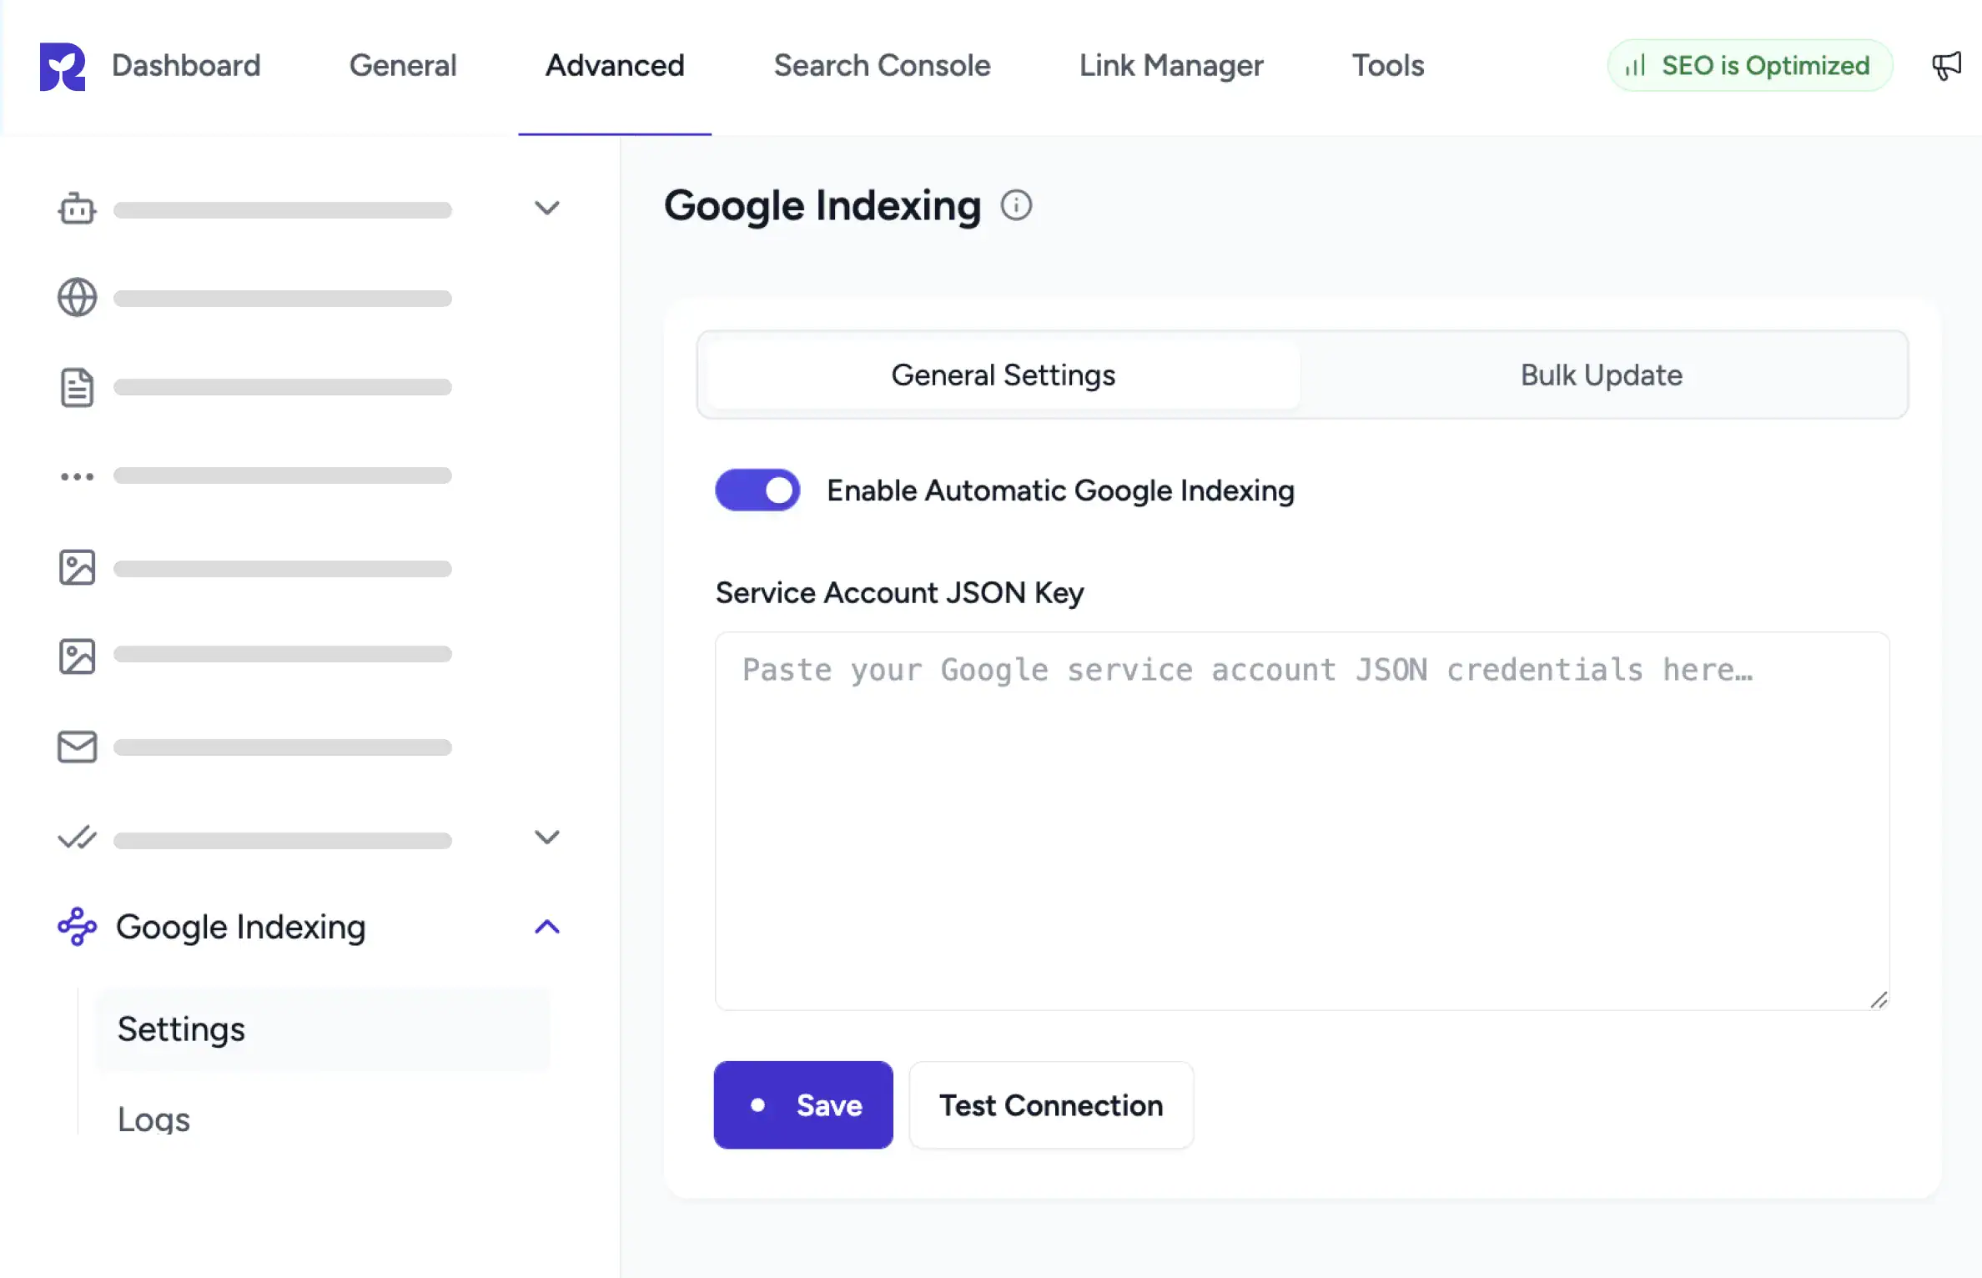Open the Search Console tab
The height and width of the screenshot is (1278, 1982).
(x=882, y=65)
